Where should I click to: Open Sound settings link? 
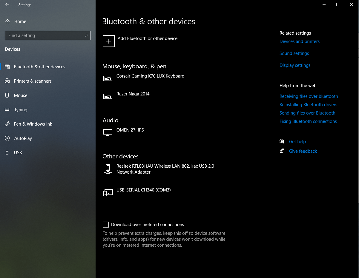coord(294,53)
